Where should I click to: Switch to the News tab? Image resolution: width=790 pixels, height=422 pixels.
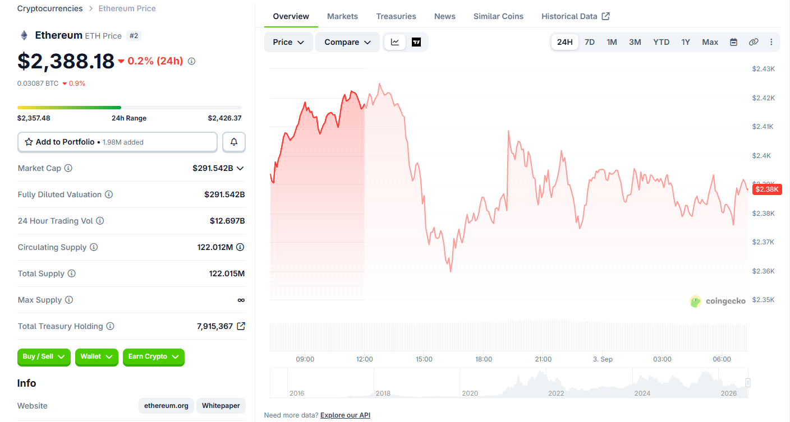point(445,16)
